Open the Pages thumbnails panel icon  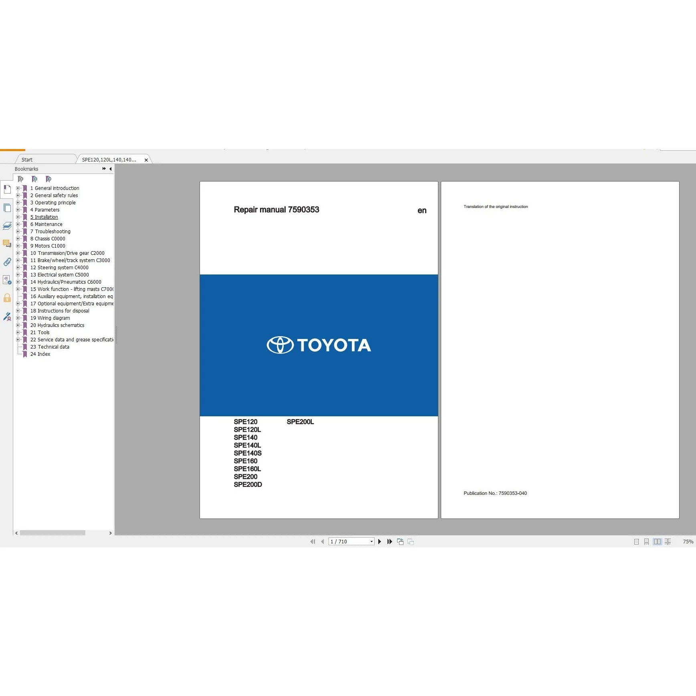click(x=7, y=208)
